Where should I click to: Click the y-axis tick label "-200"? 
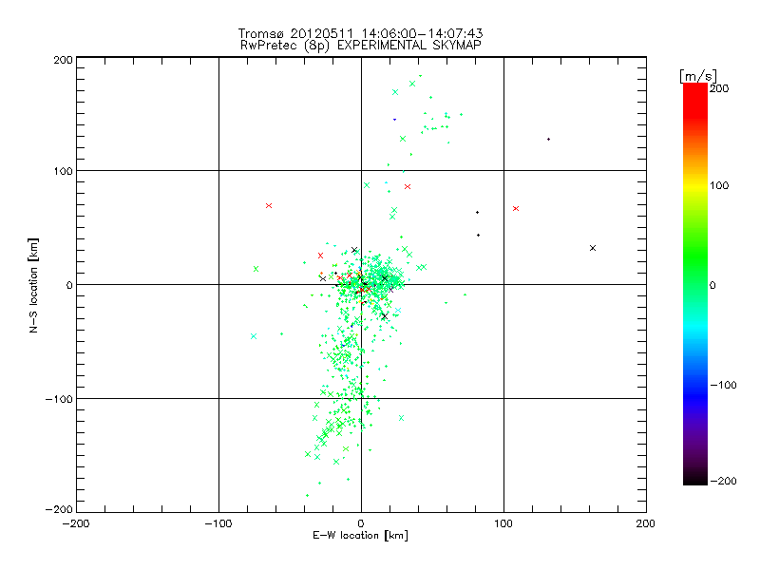click(x=59, y=509)
